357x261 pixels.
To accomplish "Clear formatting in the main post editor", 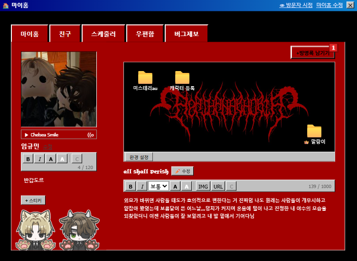I will (232, 186).
